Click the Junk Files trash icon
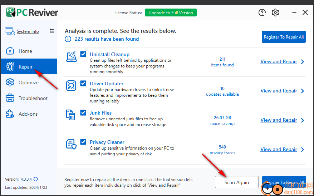314x196 pixels. tap(70, 115)
